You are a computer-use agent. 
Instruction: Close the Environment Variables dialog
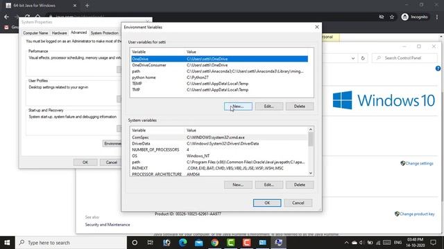pos(317,27)
